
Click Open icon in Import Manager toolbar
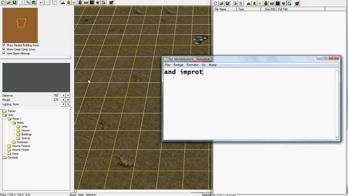(x=221, y=3)
